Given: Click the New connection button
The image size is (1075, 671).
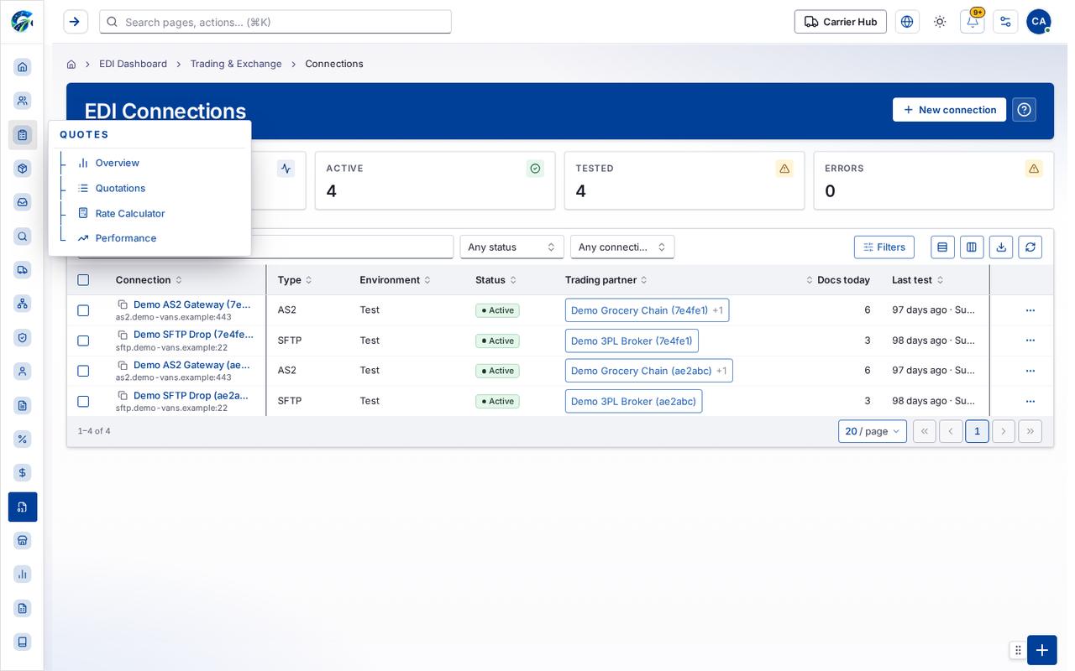Looking at the screenshot, I should click(949, 110).
